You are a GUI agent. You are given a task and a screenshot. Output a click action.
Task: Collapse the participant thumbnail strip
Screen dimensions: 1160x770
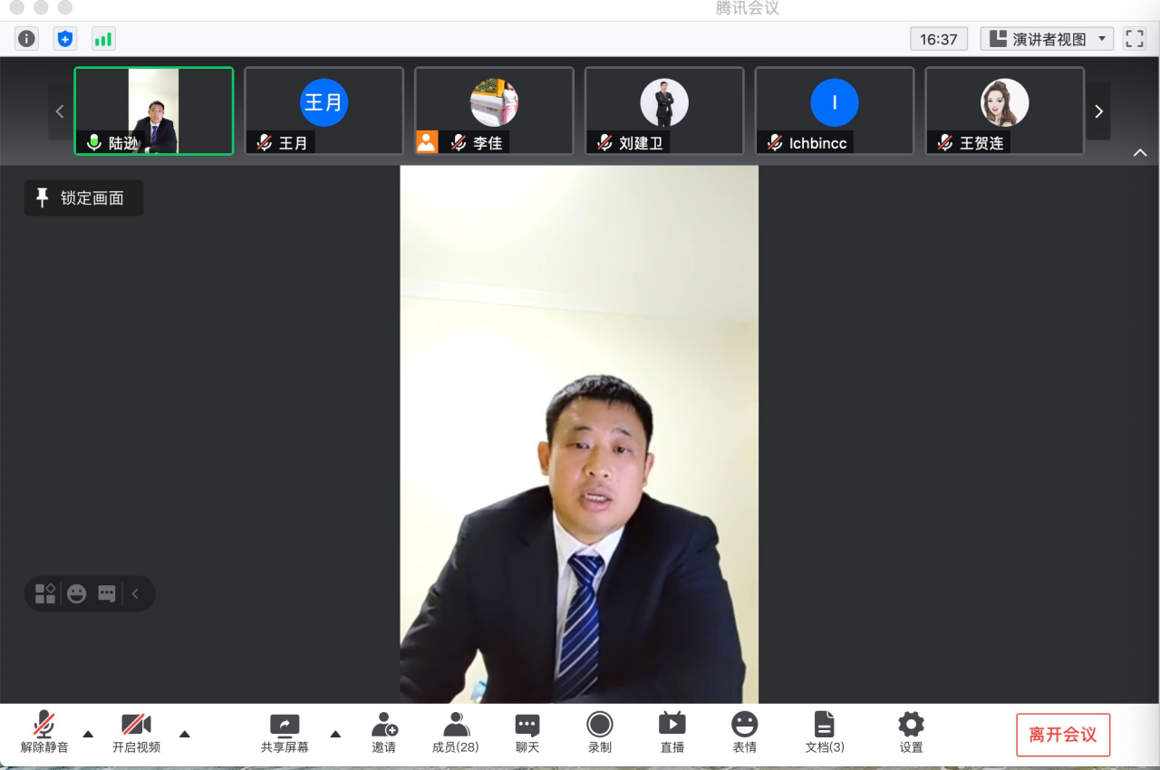(1140, 153)
